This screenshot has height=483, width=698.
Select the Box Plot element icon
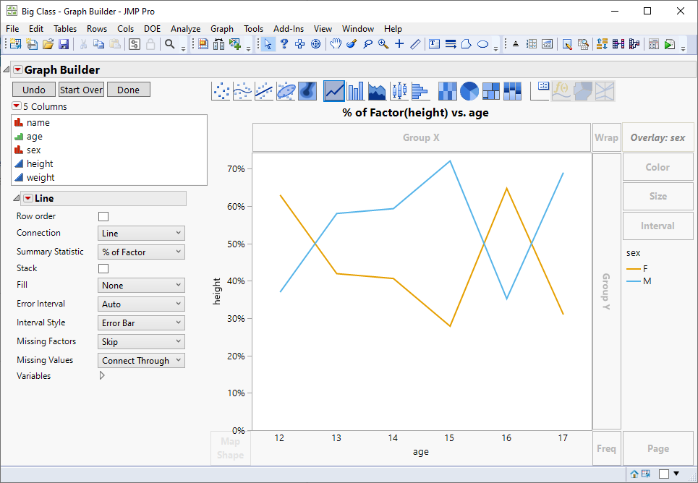398,90
